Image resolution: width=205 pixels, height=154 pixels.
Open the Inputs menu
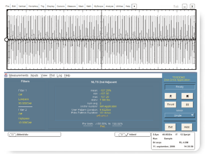34,75
